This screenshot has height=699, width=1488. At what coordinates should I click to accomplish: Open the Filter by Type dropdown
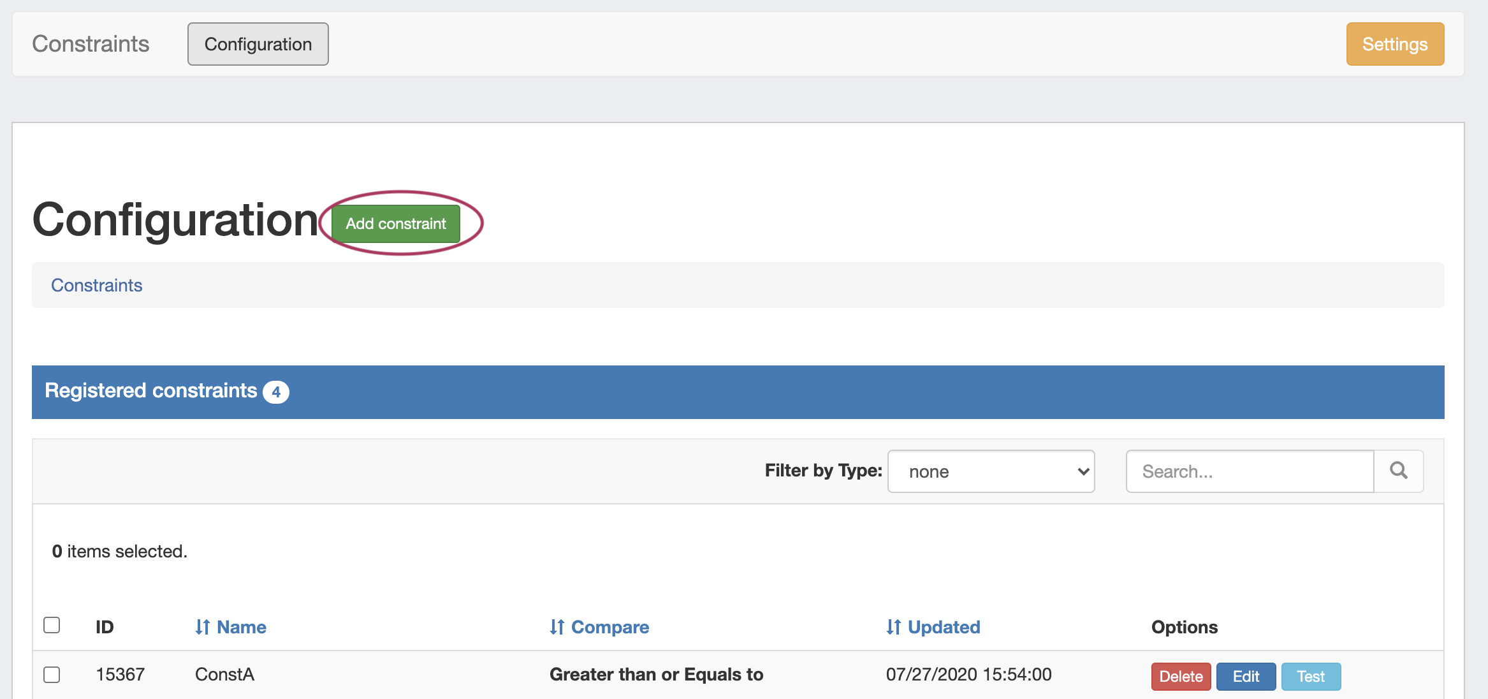[991, 471]
